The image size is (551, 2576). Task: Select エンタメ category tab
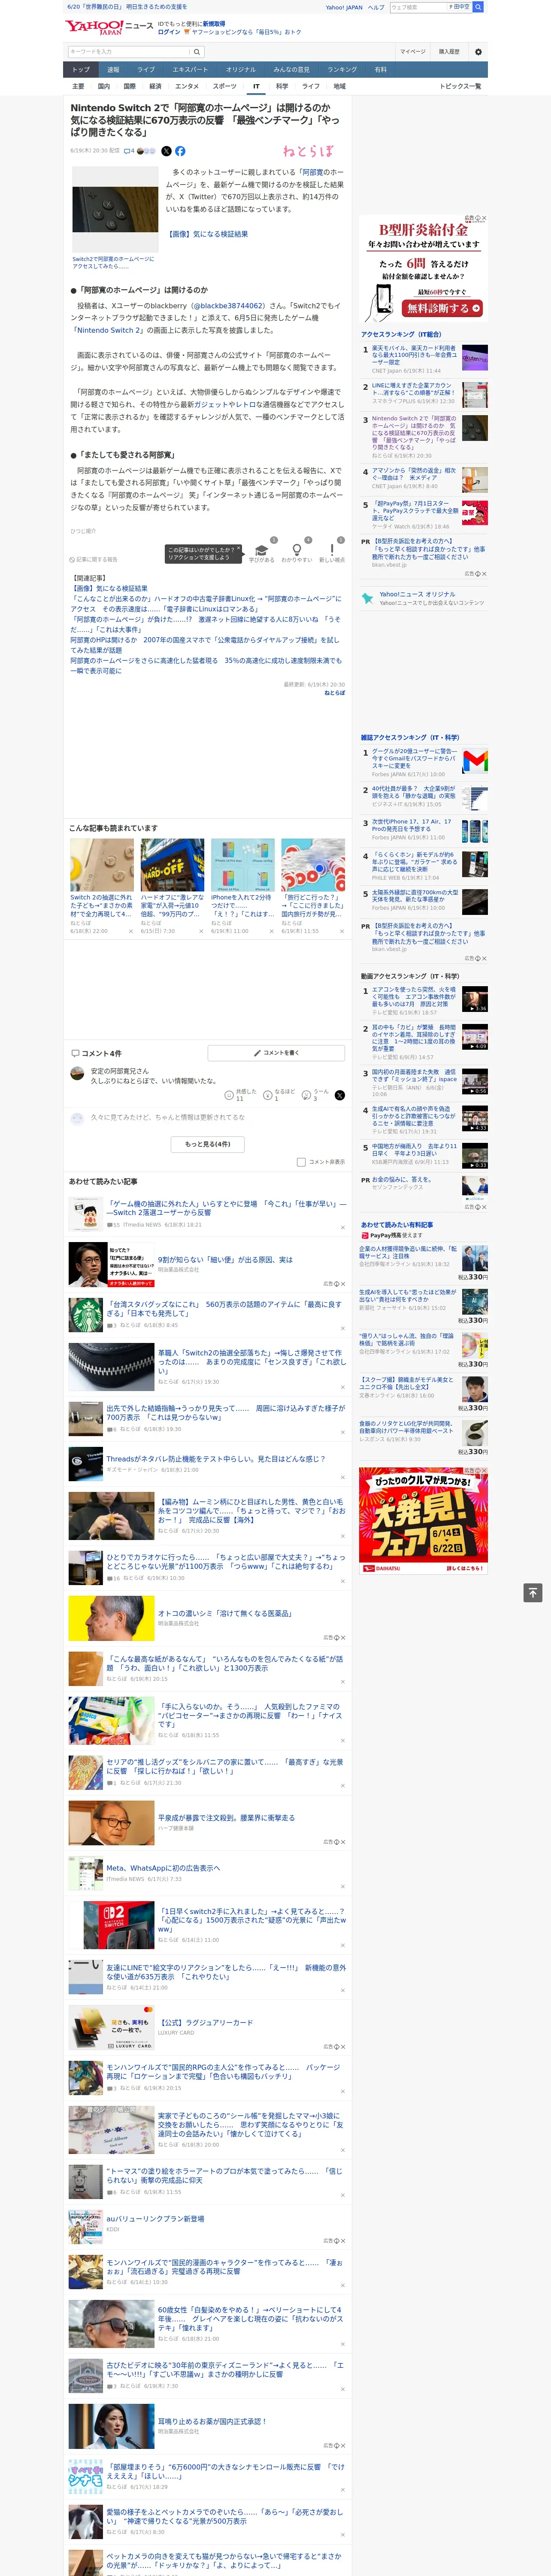[187, 86]
